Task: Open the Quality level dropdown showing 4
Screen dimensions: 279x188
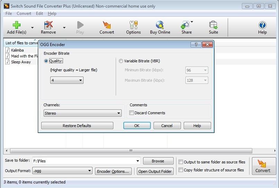Action: (67, 80)
